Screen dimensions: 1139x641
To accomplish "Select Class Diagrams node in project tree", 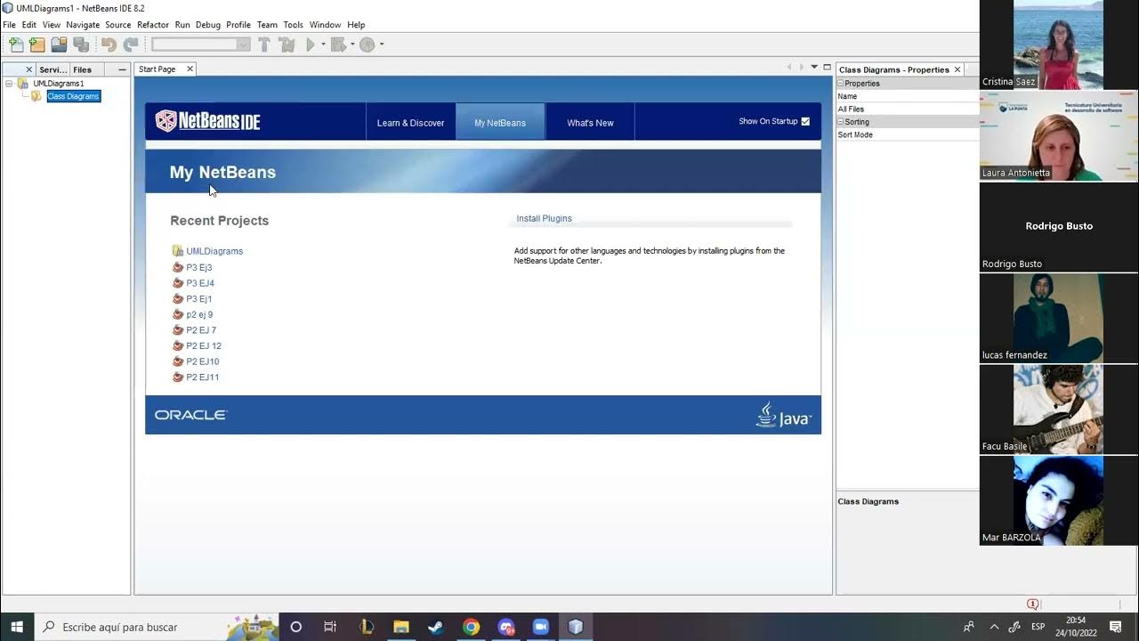I will (x=73, y=96).
